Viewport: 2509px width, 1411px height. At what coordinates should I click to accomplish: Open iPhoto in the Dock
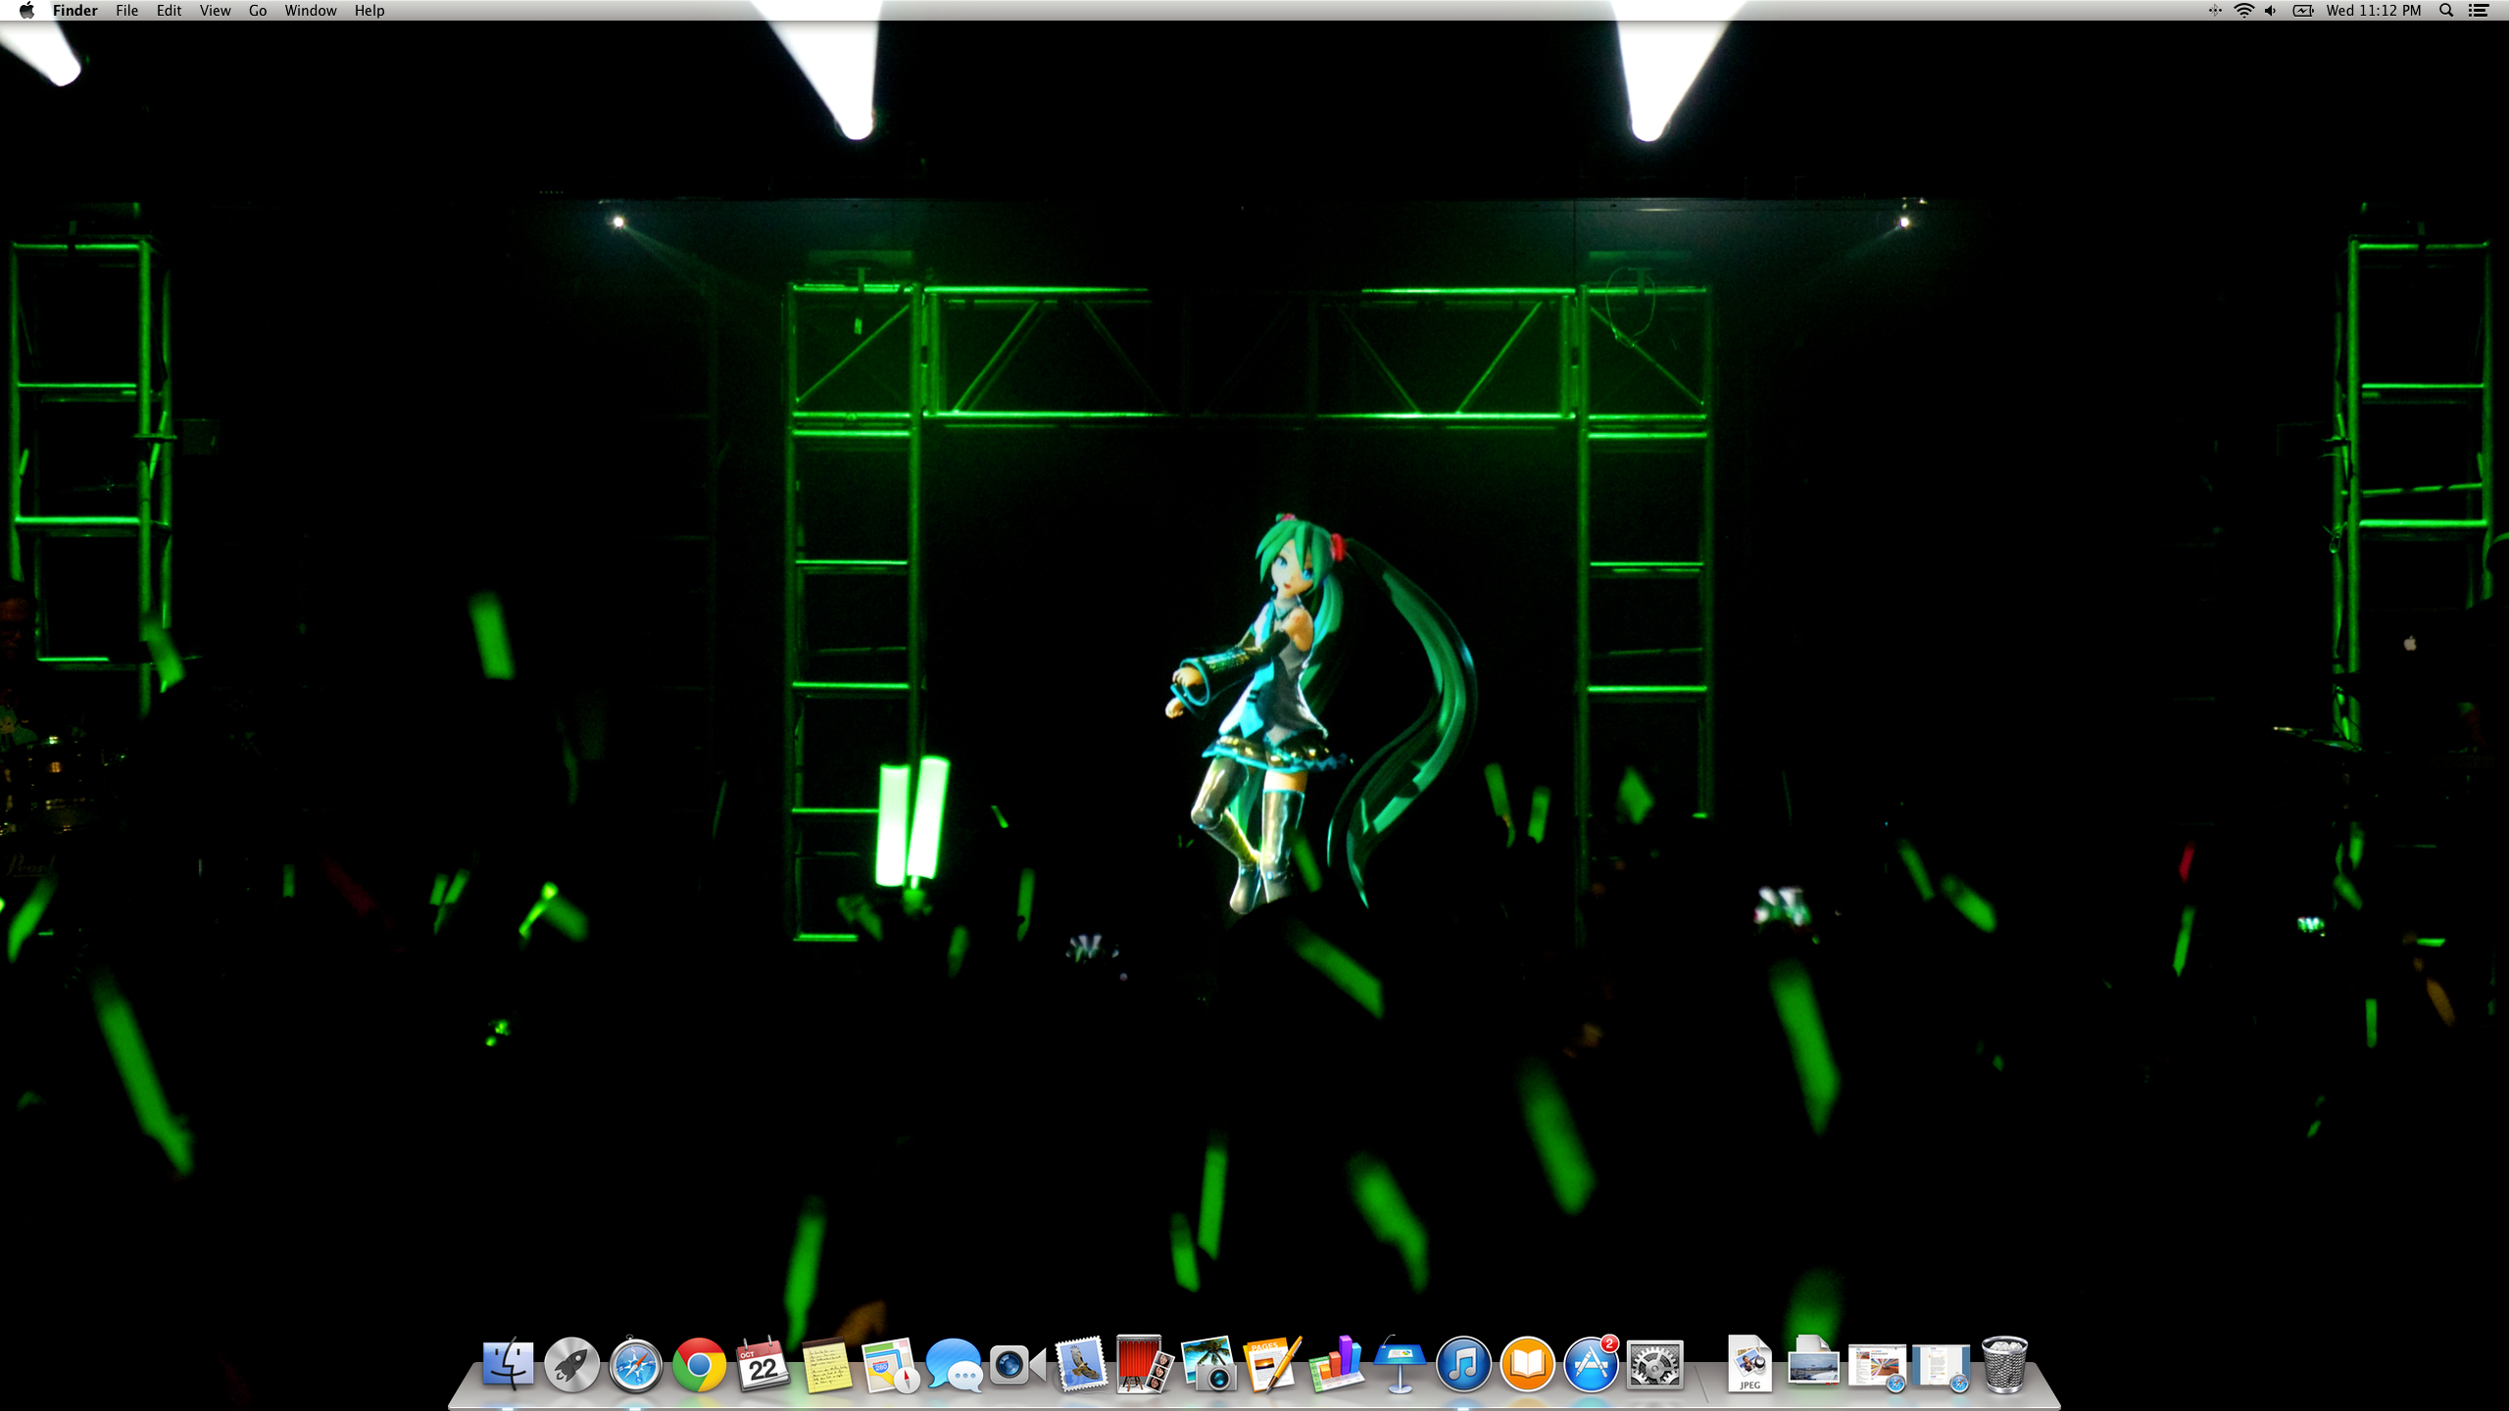1208,1364
